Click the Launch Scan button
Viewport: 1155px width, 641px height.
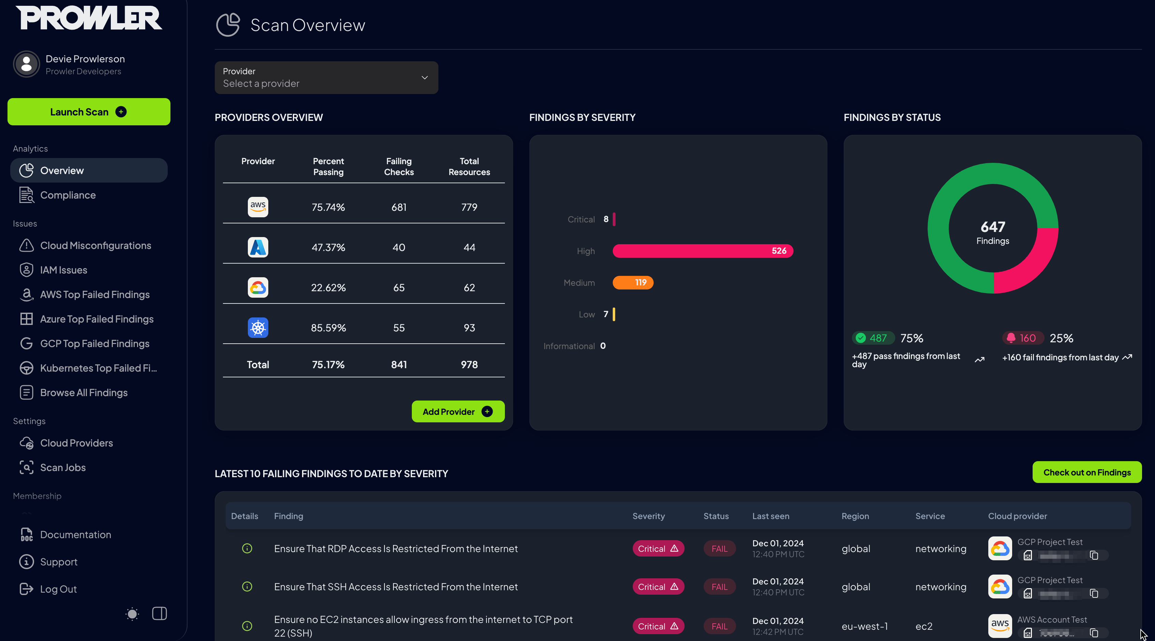coord(89,111)
